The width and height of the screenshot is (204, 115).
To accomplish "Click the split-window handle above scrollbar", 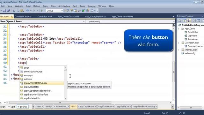I will (x=174, y=25).
